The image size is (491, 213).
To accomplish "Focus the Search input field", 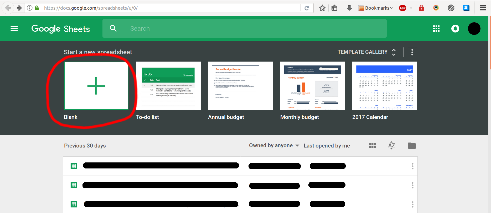I will 244,29.
